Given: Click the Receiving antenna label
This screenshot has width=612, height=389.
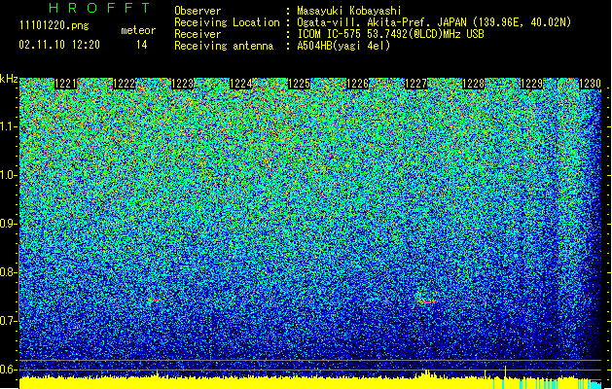Looking at the screenshot, I should (224, 46).
